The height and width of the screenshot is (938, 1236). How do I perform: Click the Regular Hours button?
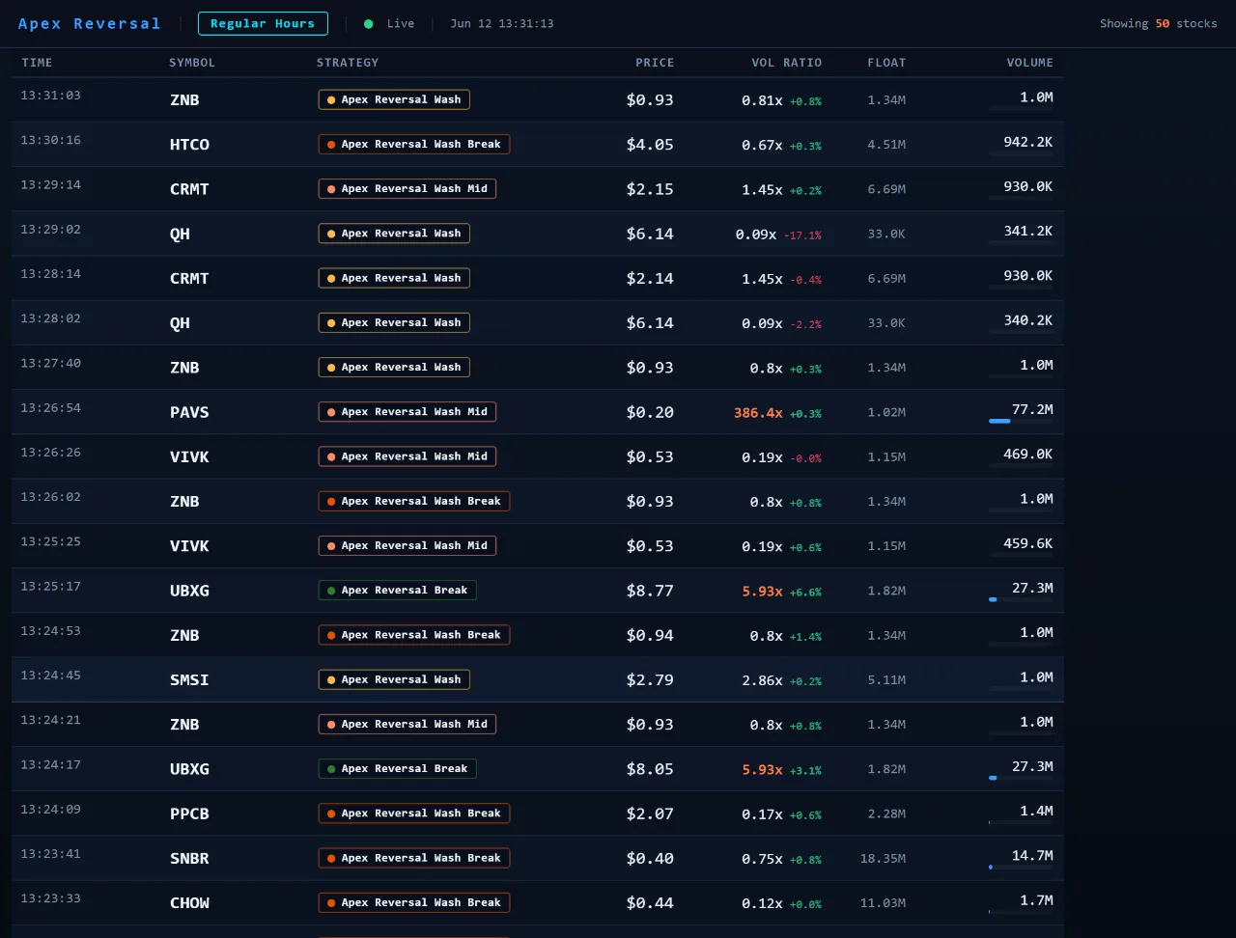click(x=263, y=23)
